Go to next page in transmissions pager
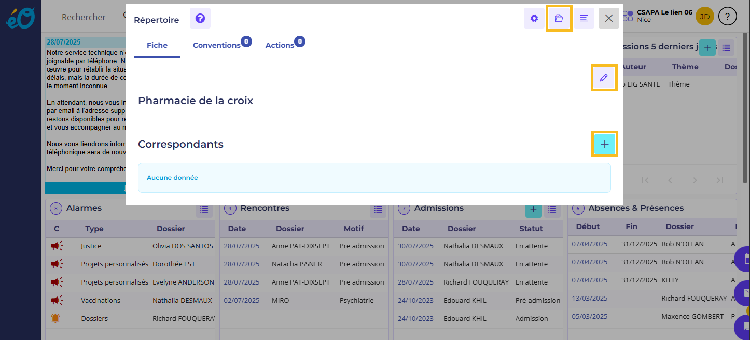The height and width of the screenshot is (340, 750). point(695,180)
